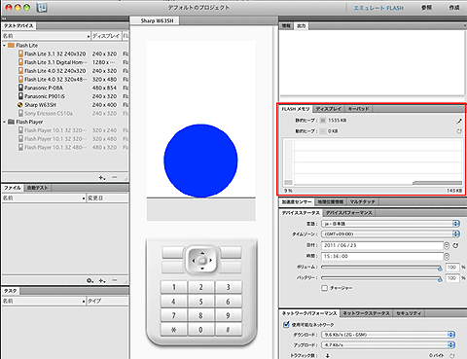Click the 作成 create workspace button

click(454, 8)
